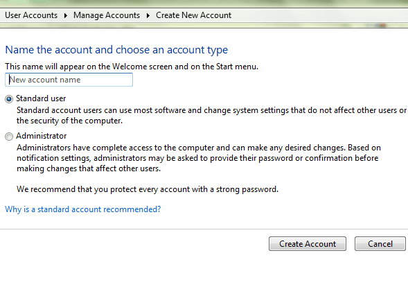This screenshot has height=296, width=408.
Task: Click the Create Account button
Action: coord(308,244)
